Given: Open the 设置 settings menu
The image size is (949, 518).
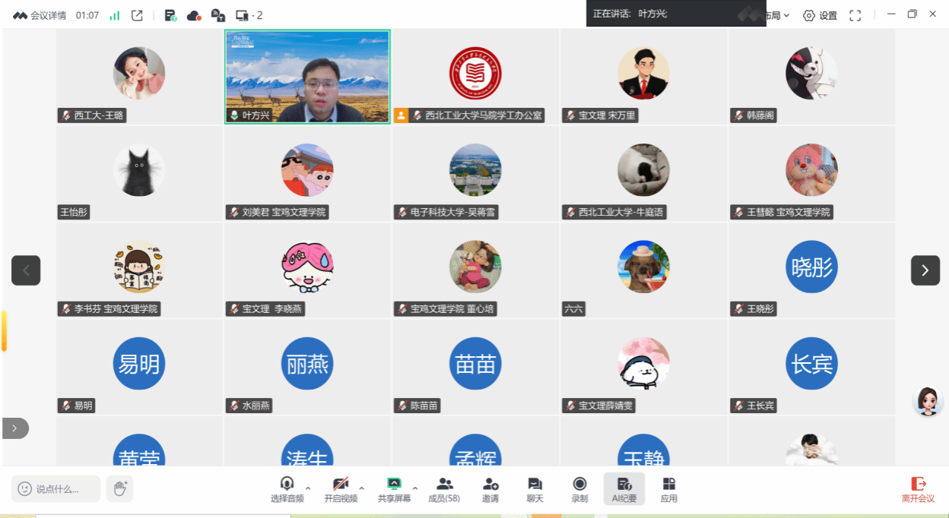Looking at the screenshot, I should point(820,15).
